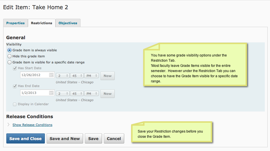
Task: Select 'Hide this grade item' radio button
Action: point(9,56)
